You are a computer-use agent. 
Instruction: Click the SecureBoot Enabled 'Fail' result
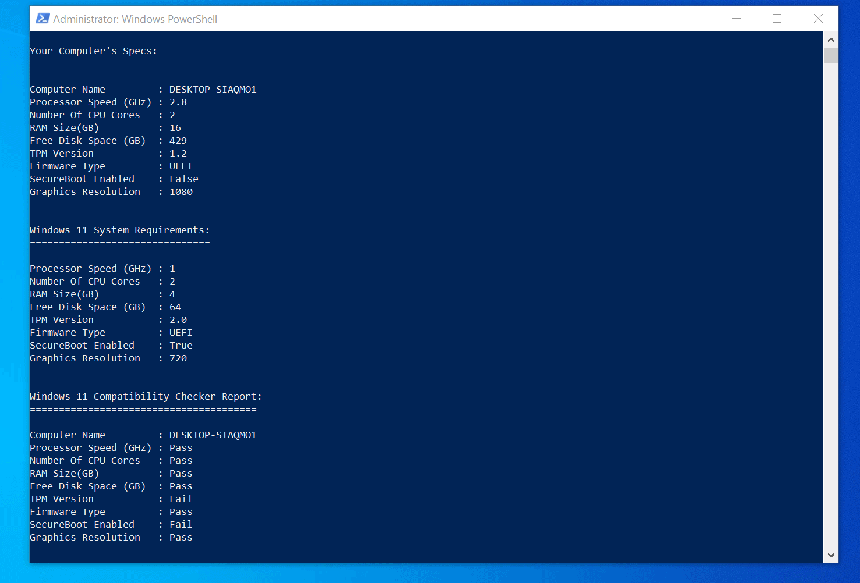pos(181,525)
